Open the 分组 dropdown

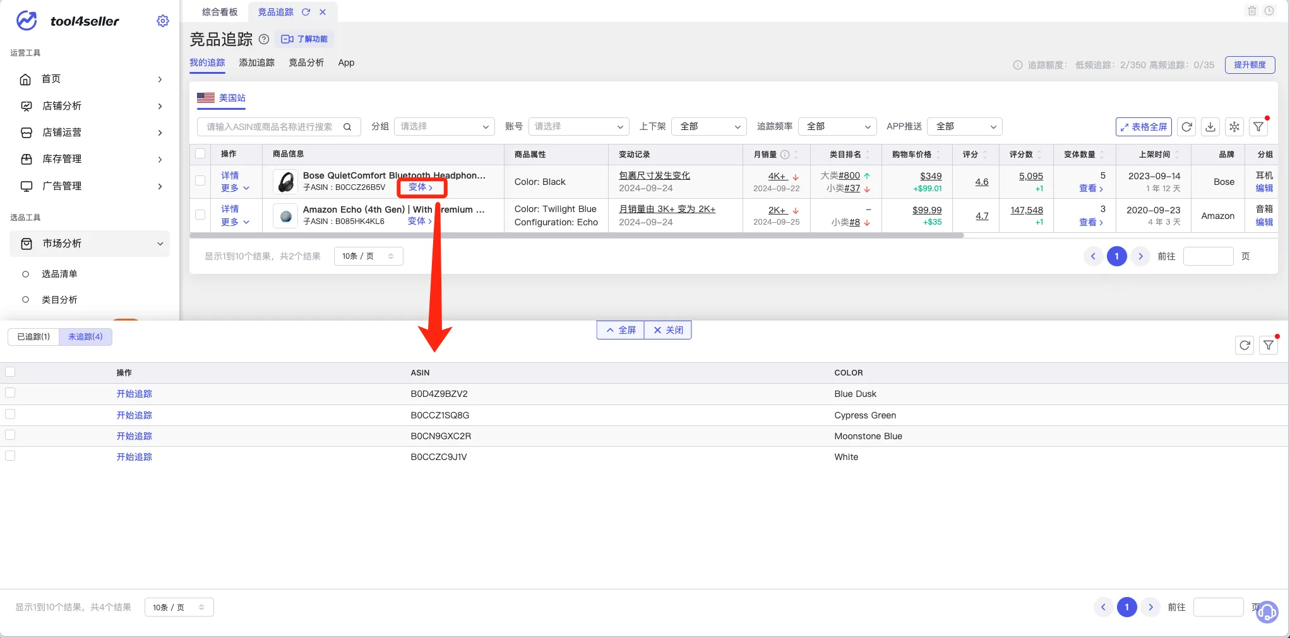click(444, 127)
